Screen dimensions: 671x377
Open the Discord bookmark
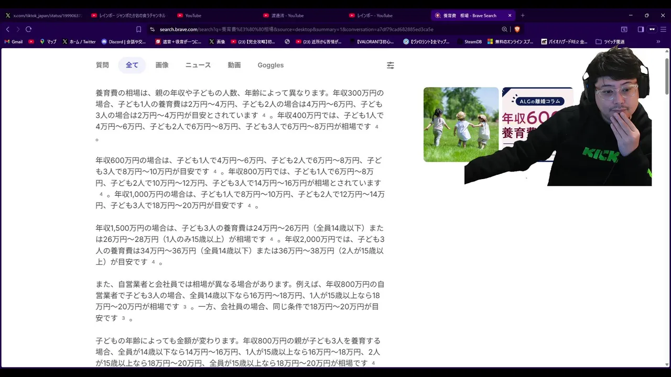coord(124,41)
